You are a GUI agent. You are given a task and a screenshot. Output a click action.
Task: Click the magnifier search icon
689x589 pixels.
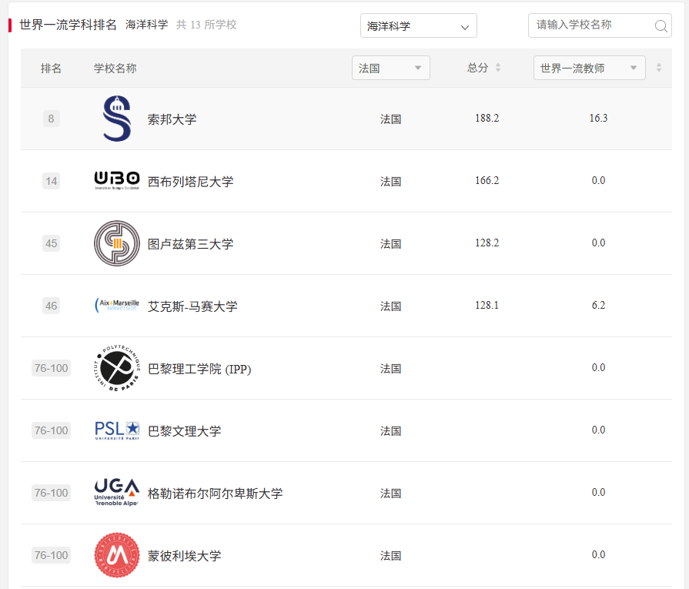point(661,25)
